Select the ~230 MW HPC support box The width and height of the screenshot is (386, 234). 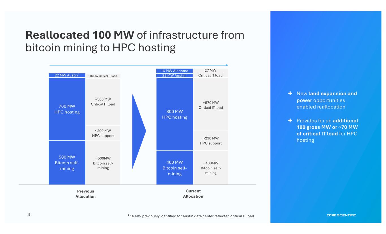tap(211, 141)
